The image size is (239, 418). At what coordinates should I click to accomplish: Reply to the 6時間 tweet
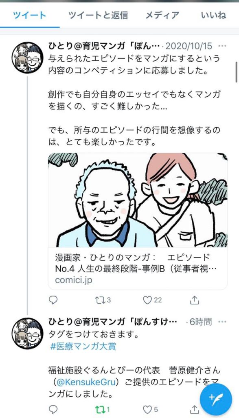tap(53, 409)
